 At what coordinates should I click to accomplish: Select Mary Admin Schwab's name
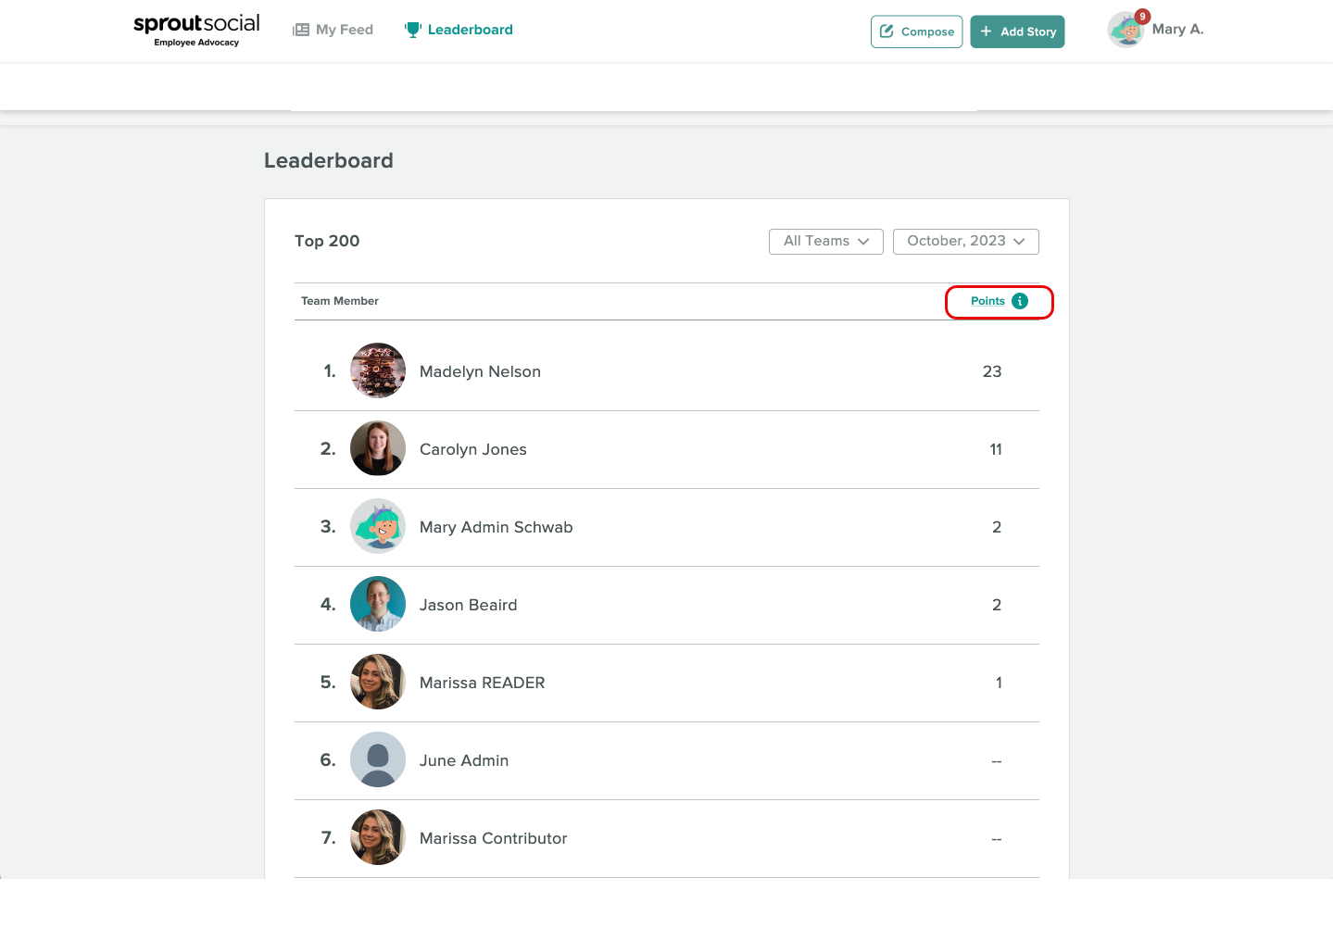tap(497, 527)
